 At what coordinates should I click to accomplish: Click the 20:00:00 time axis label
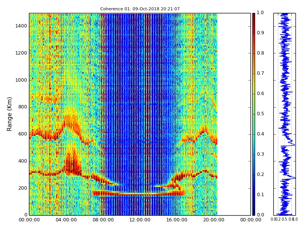214,220
